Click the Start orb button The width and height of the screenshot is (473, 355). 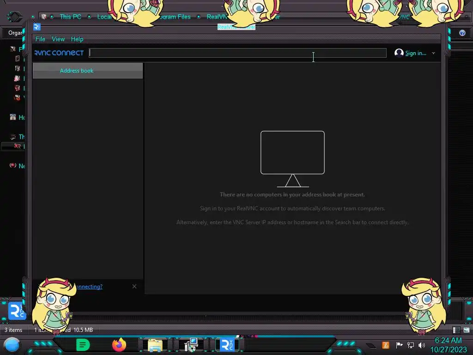click(x=12, y=345)
